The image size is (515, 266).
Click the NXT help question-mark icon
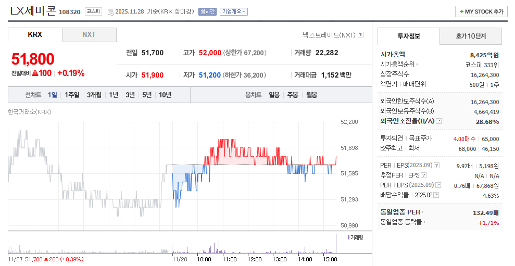[361, 34]
